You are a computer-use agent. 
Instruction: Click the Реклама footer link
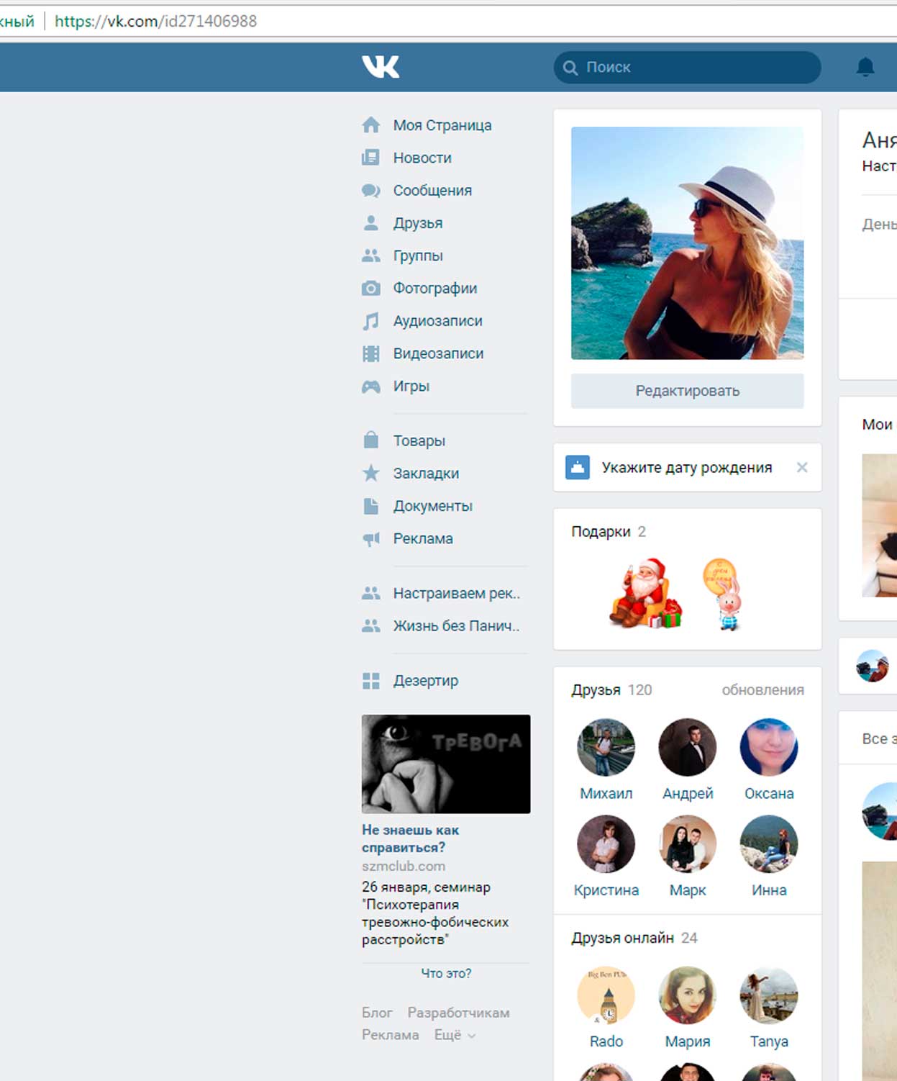390,1035
